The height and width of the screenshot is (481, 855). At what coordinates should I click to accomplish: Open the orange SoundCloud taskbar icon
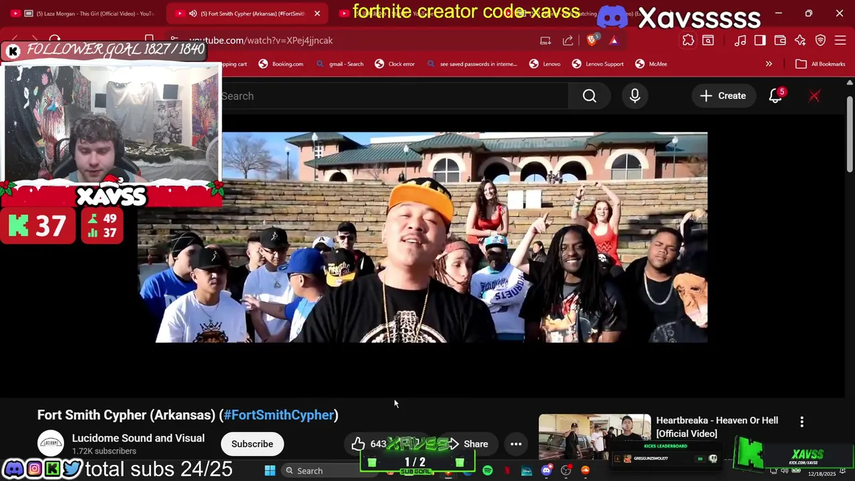pyautogui.click(x=585, y=471)
